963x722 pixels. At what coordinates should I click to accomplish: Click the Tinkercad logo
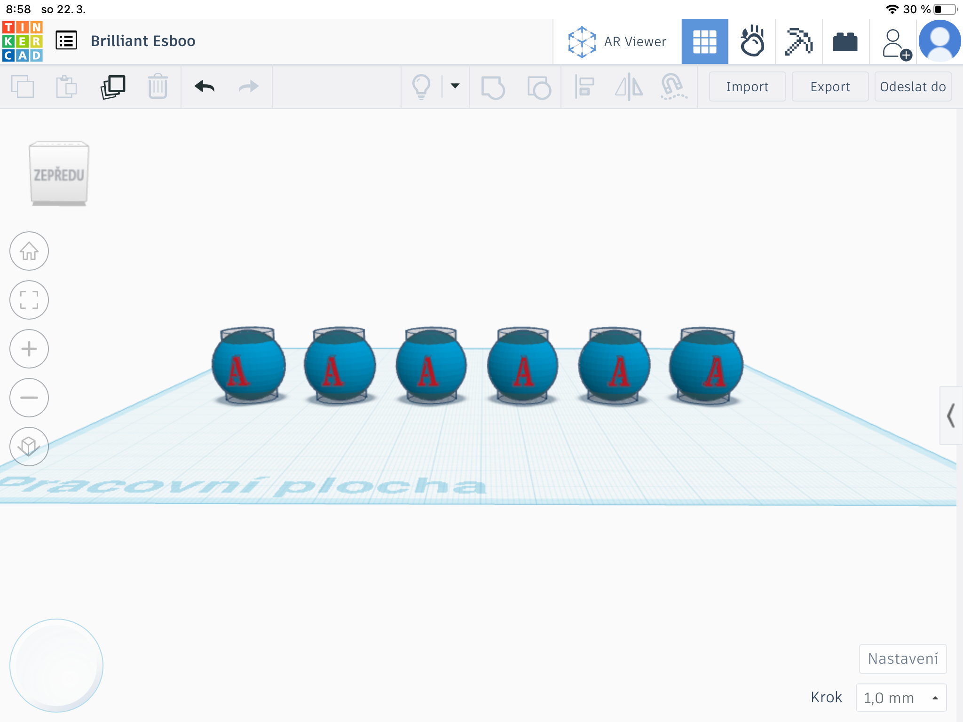pyautogui.click(x=23, y=41)
